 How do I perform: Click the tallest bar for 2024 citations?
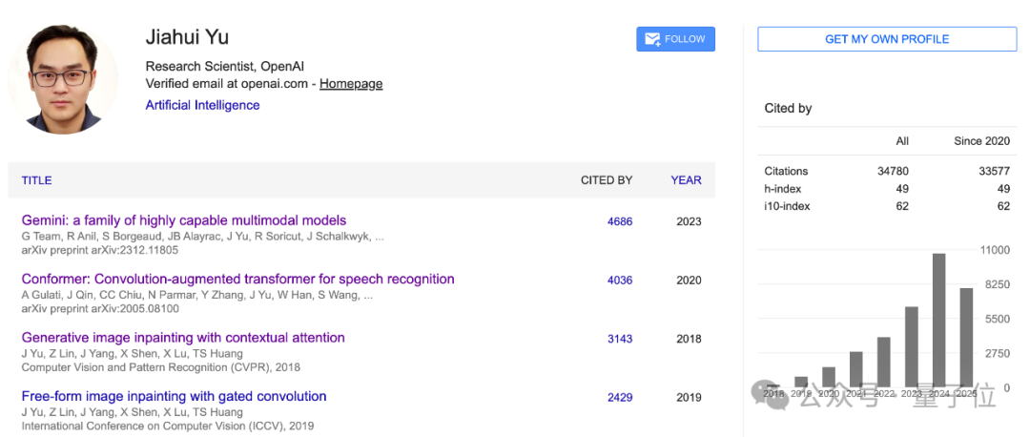point(938,320)
